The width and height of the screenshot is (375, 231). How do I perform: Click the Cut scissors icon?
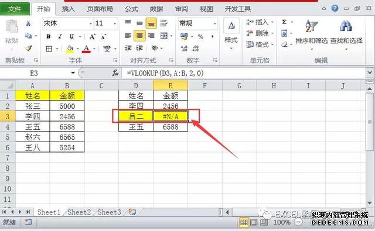point(28,23)
